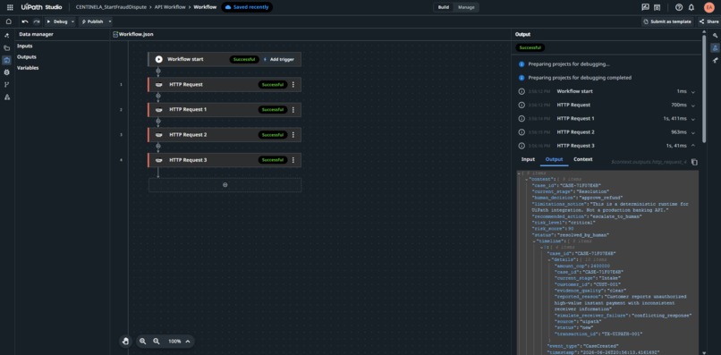Click the zoom in magnifier on canvas

click(143, 342)
